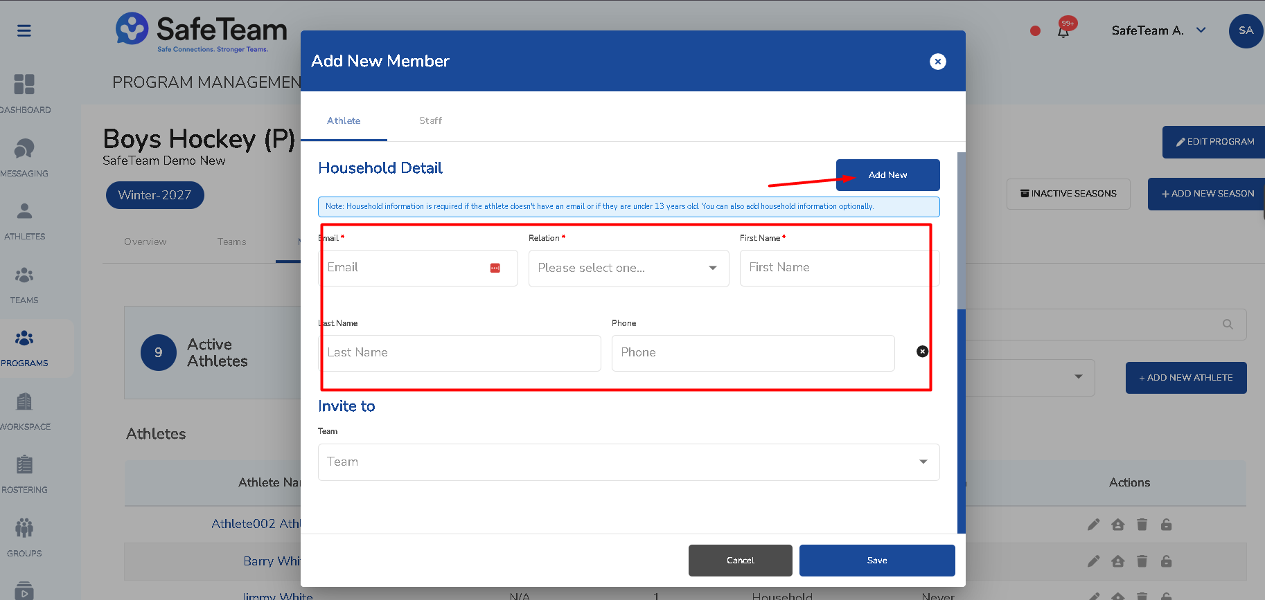Viewport: 1265px width, 600px height.
Task: Click the search magnifier icon
Action: tap(1228, 324)
